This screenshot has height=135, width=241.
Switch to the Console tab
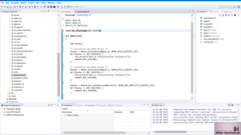[90, 105]
